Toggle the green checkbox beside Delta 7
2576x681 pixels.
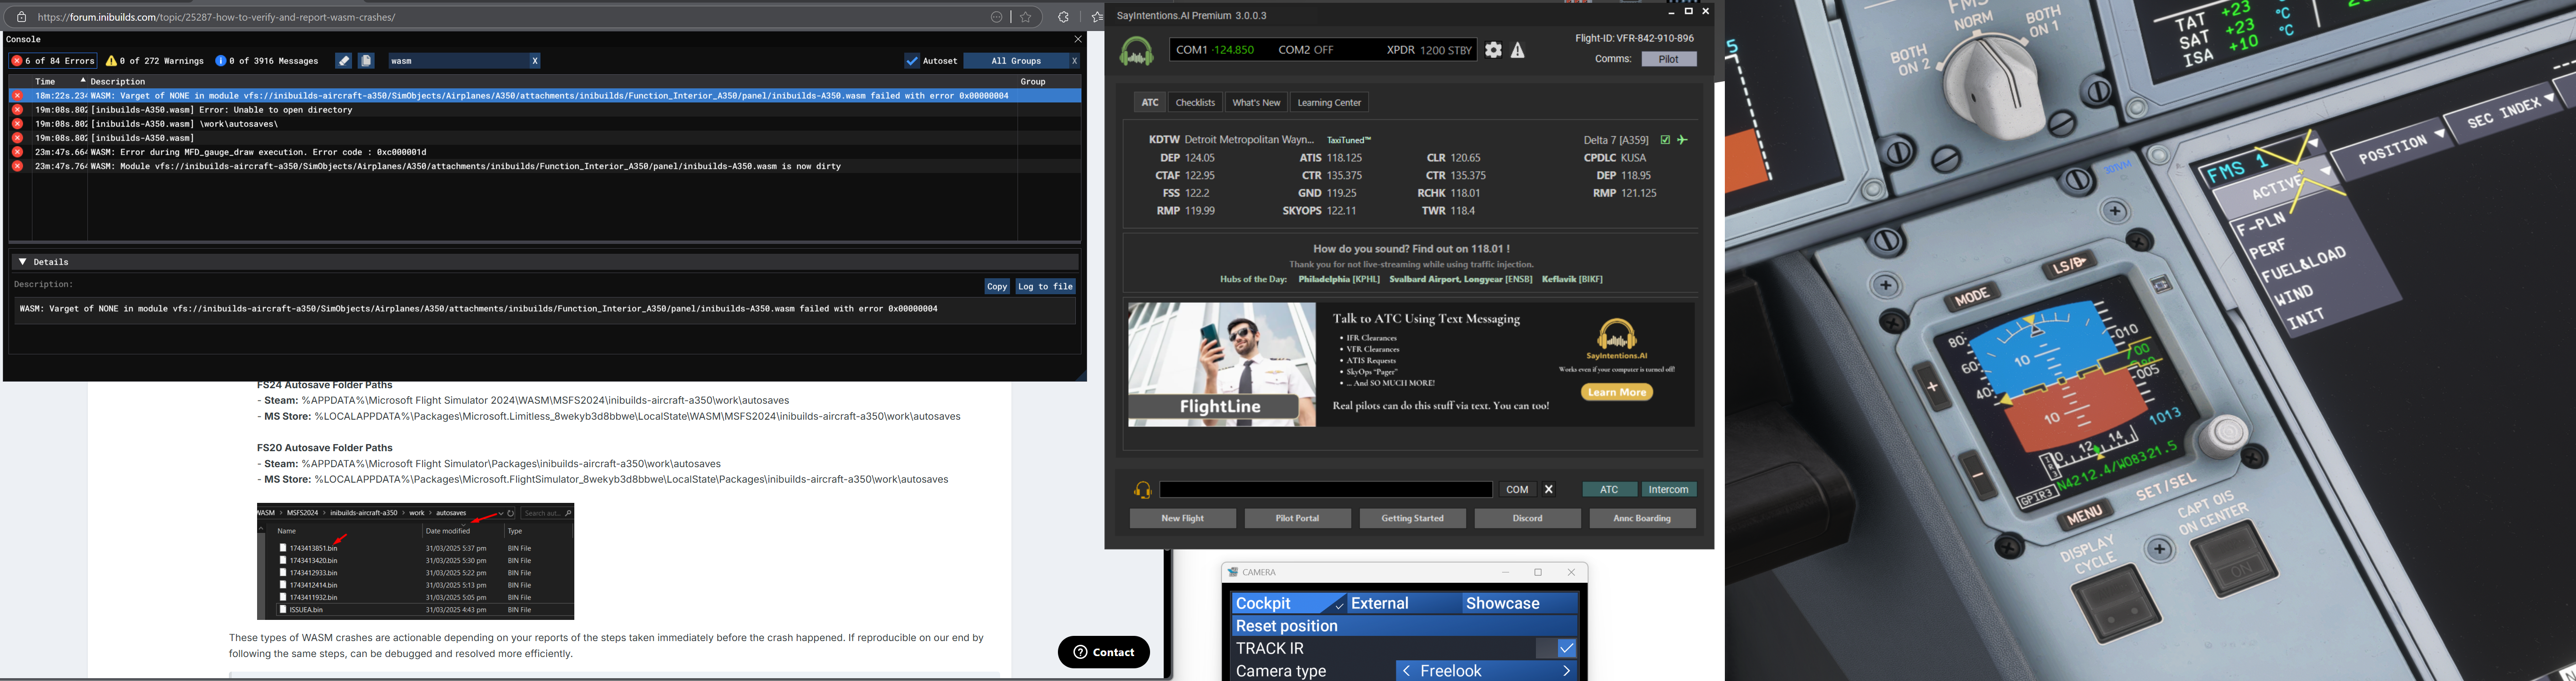coord(1665,140)
